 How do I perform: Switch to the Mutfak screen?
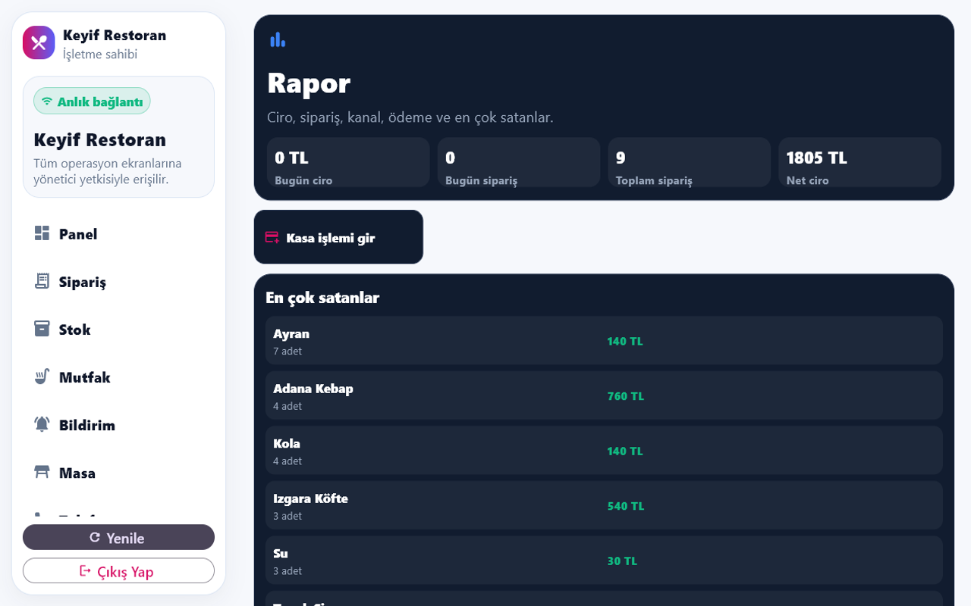click(x=118, y=377)
